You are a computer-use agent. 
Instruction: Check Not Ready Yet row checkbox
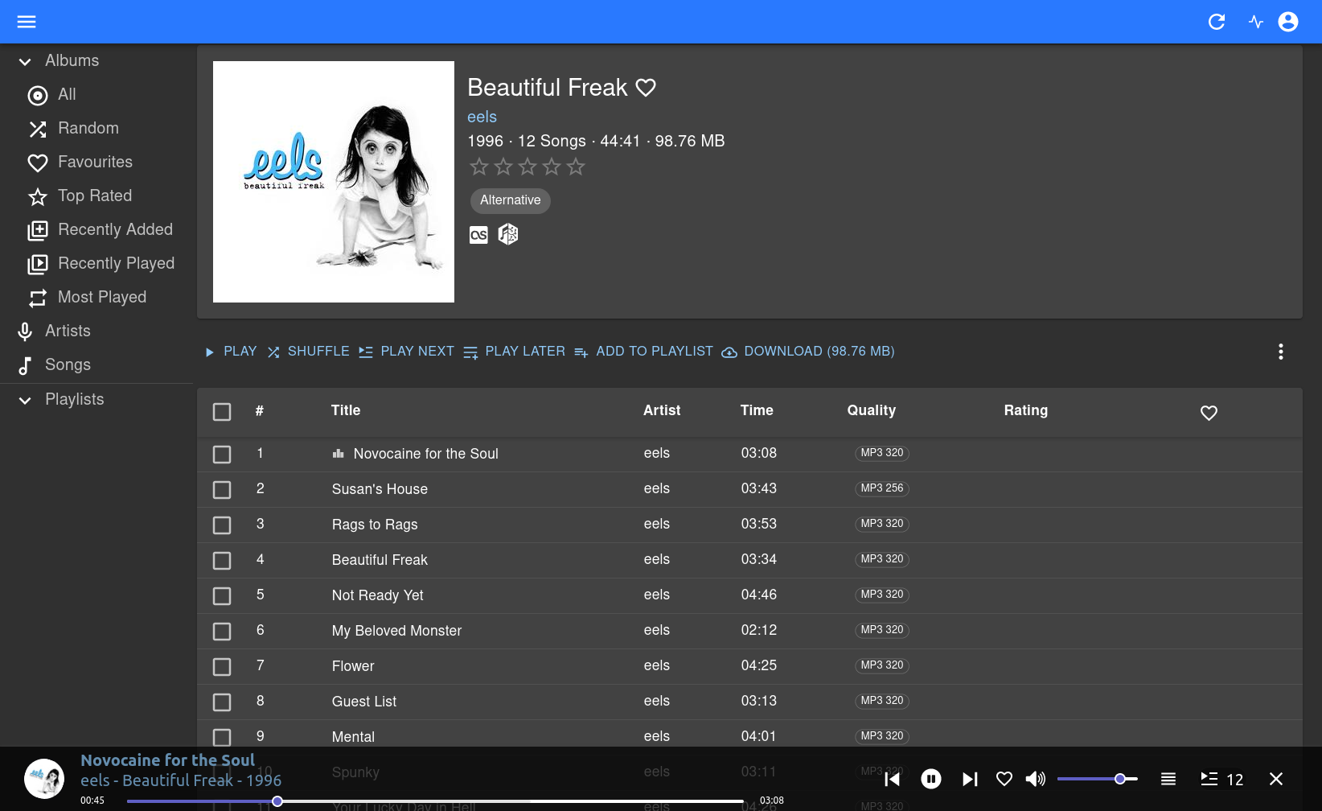[222, 596]
